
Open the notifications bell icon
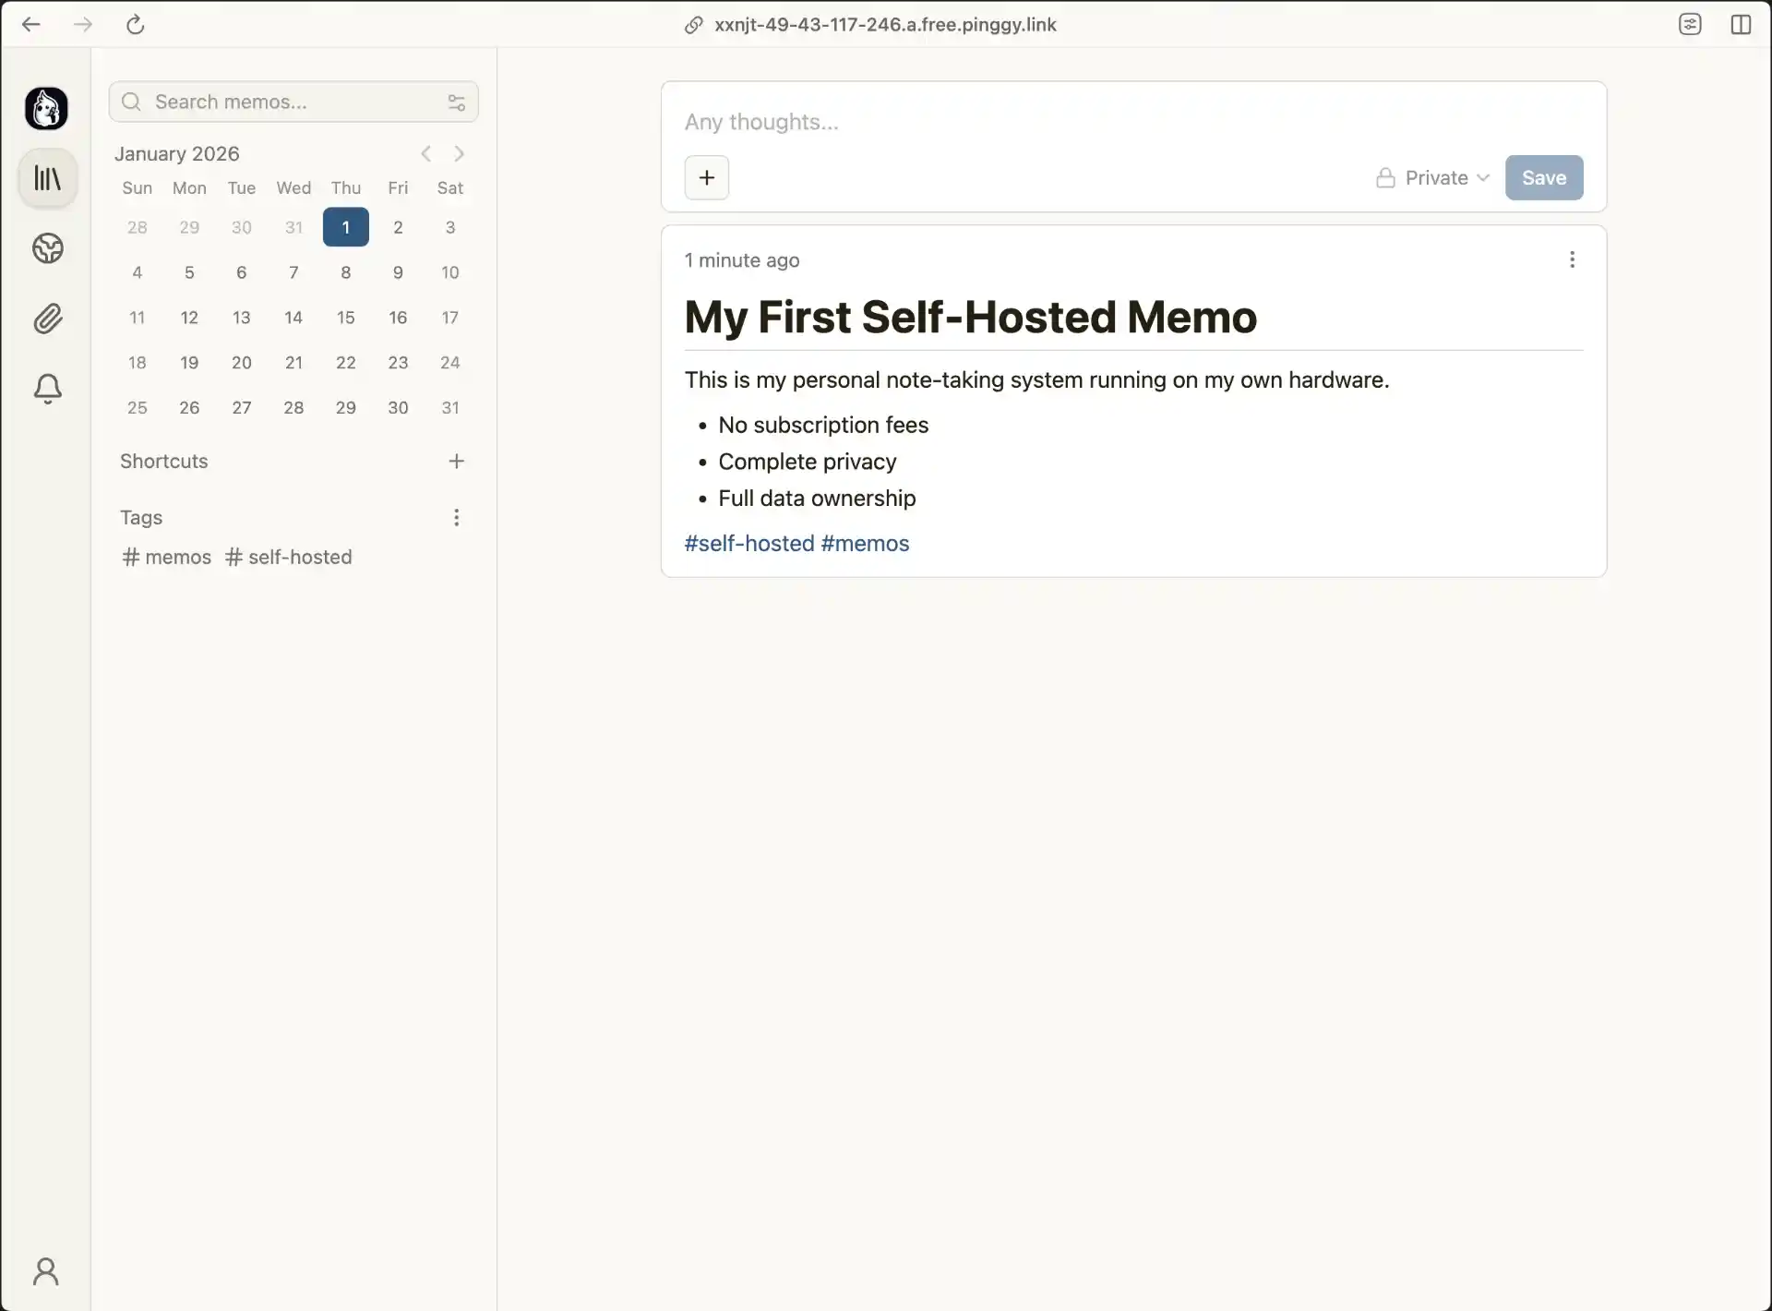[x=47, y=389]
